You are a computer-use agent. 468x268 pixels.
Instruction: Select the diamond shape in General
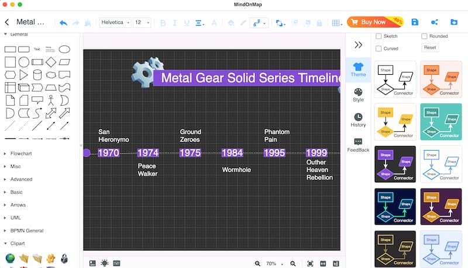51,62
